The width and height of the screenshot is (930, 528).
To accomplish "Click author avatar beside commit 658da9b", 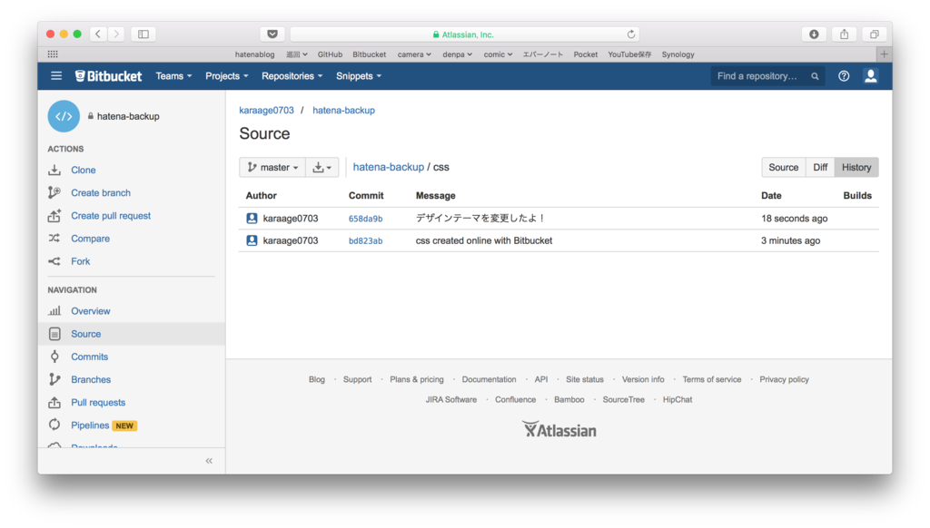I will click(252, 218).
